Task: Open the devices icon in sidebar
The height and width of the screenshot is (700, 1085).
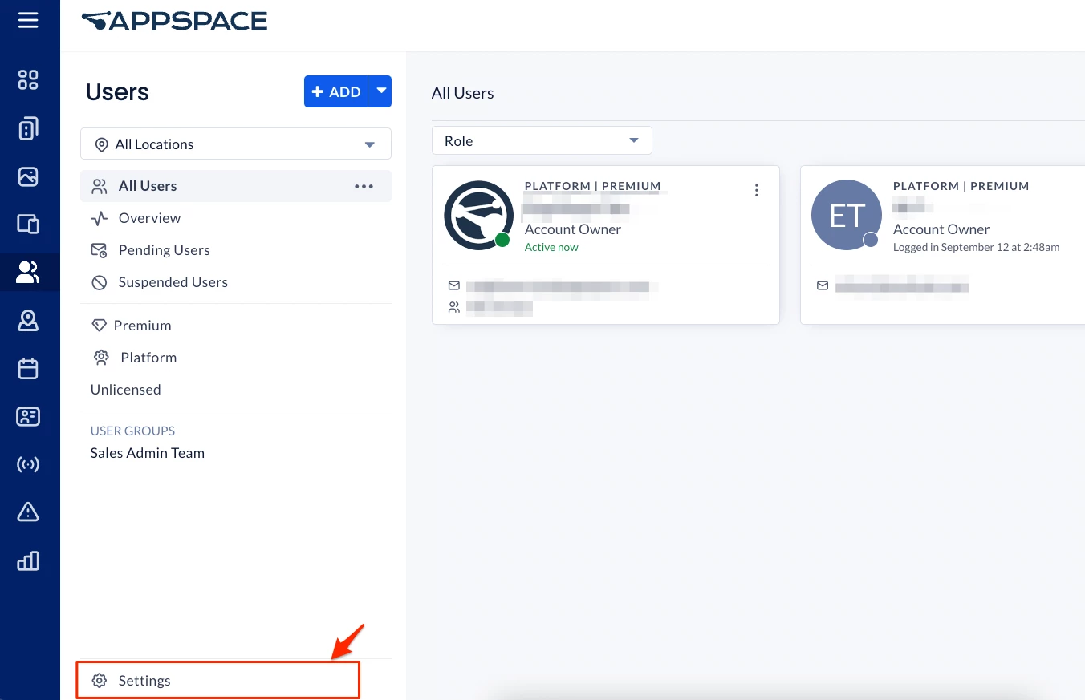Action: (28, 224)
